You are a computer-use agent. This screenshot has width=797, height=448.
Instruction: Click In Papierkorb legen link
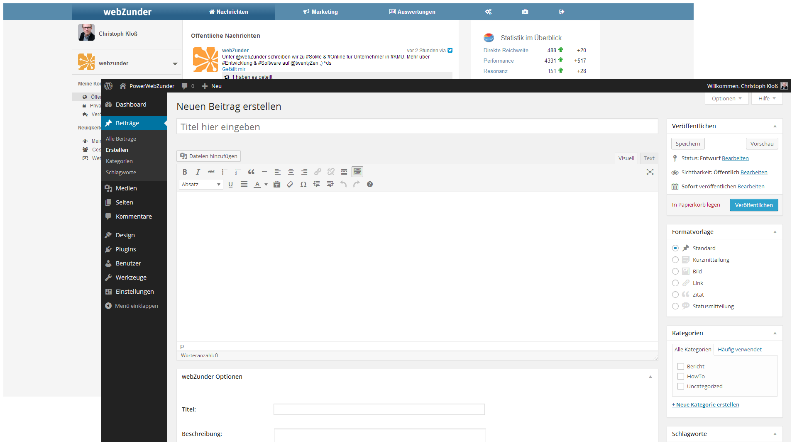(696, 205)
